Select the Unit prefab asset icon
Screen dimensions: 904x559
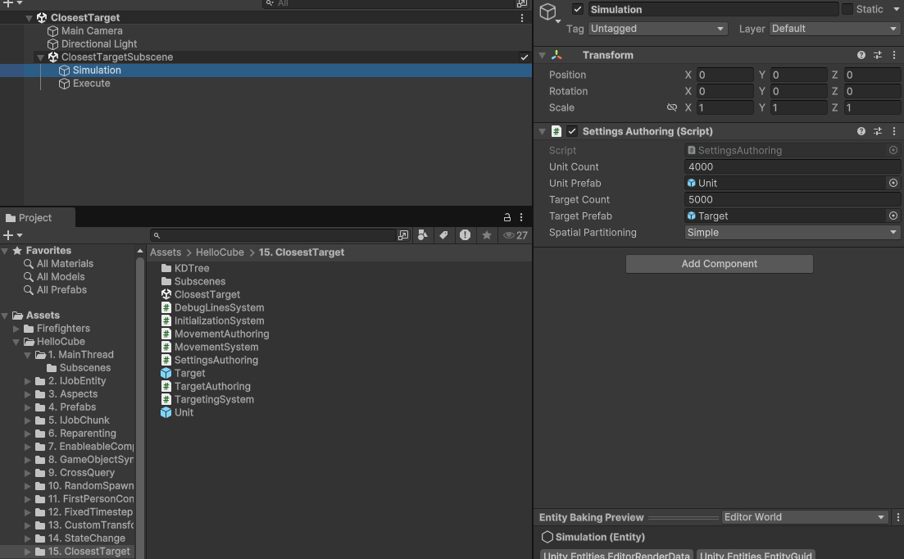(x=166, y=412)
